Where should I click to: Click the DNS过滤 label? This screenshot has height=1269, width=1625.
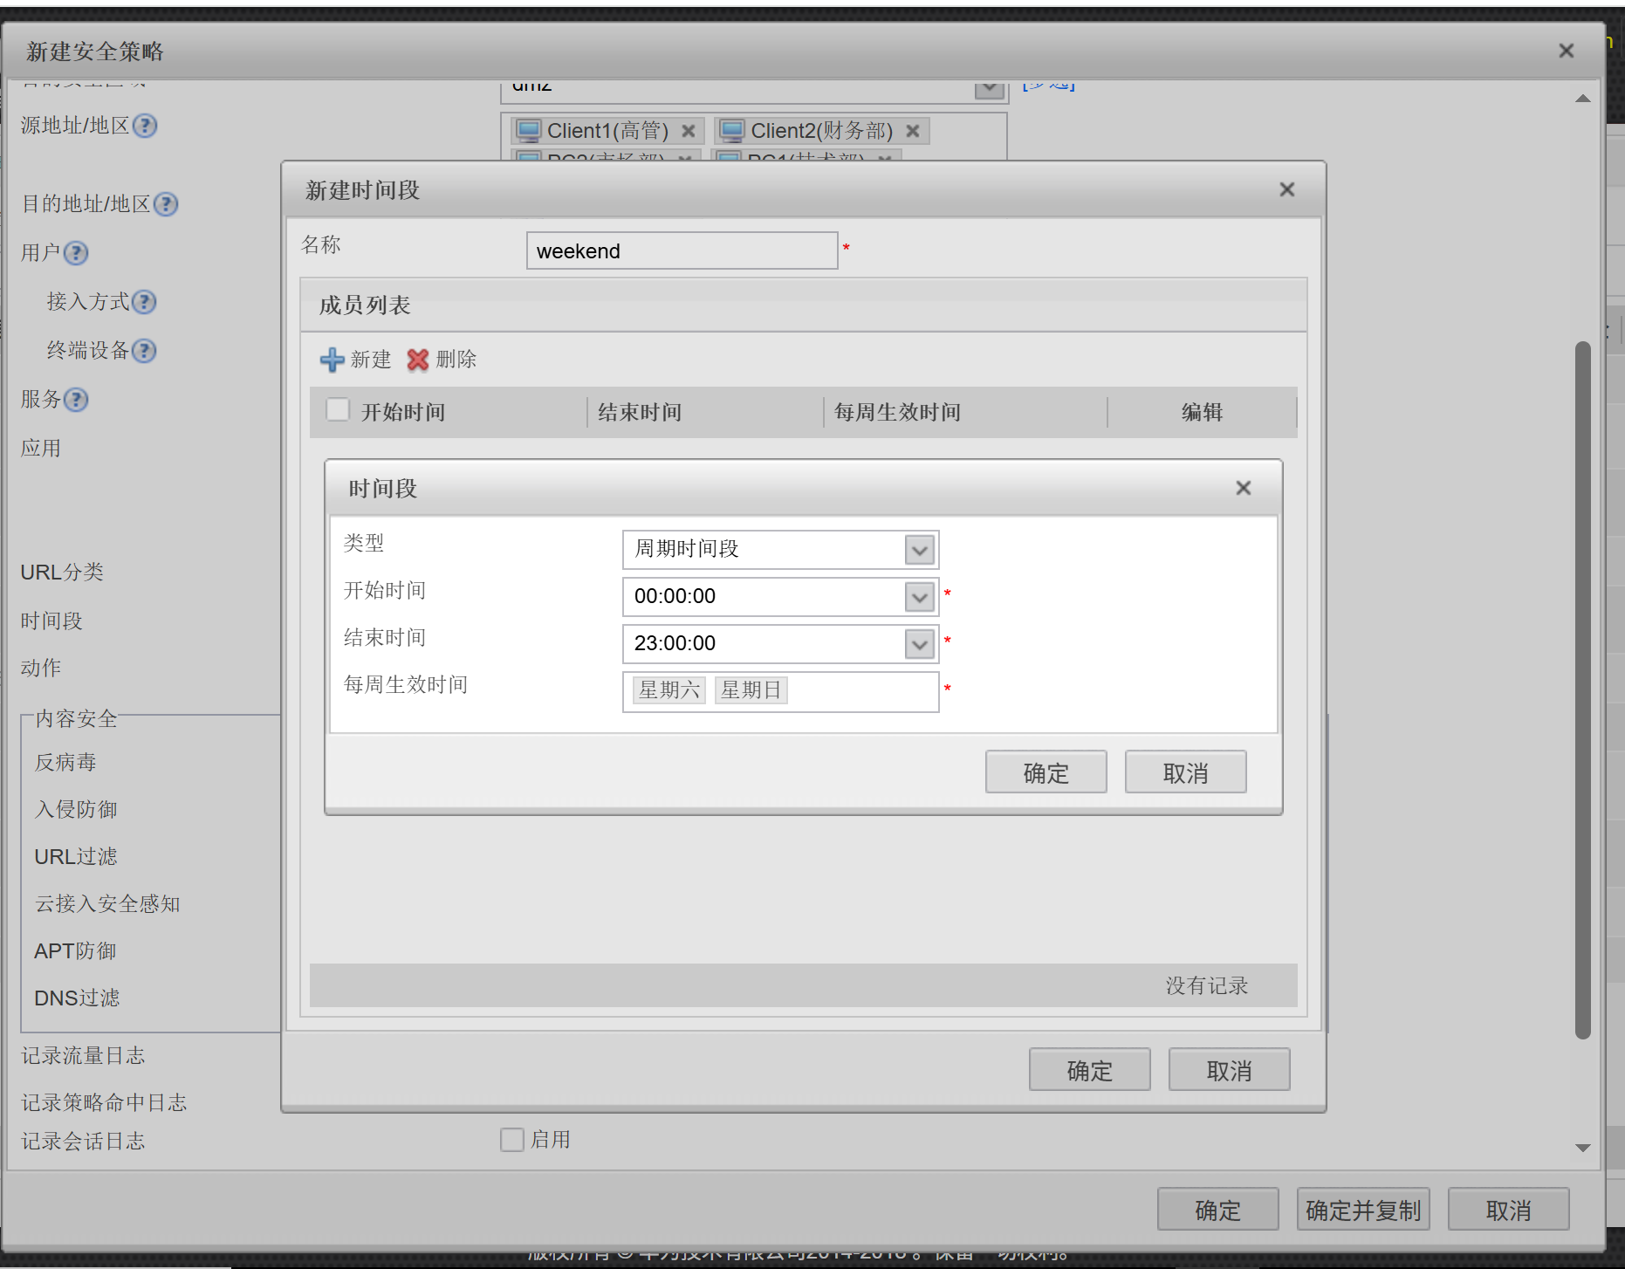click(x=77, y=998)
